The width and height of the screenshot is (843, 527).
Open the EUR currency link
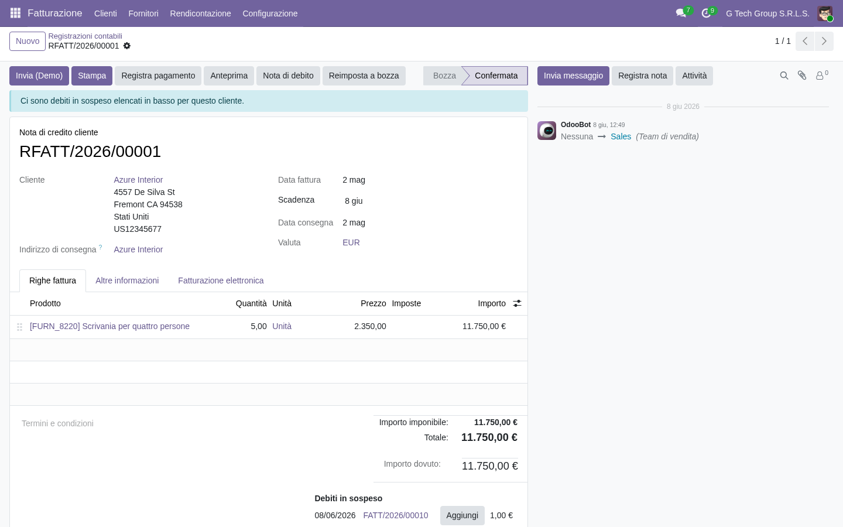tap(351, 242)
